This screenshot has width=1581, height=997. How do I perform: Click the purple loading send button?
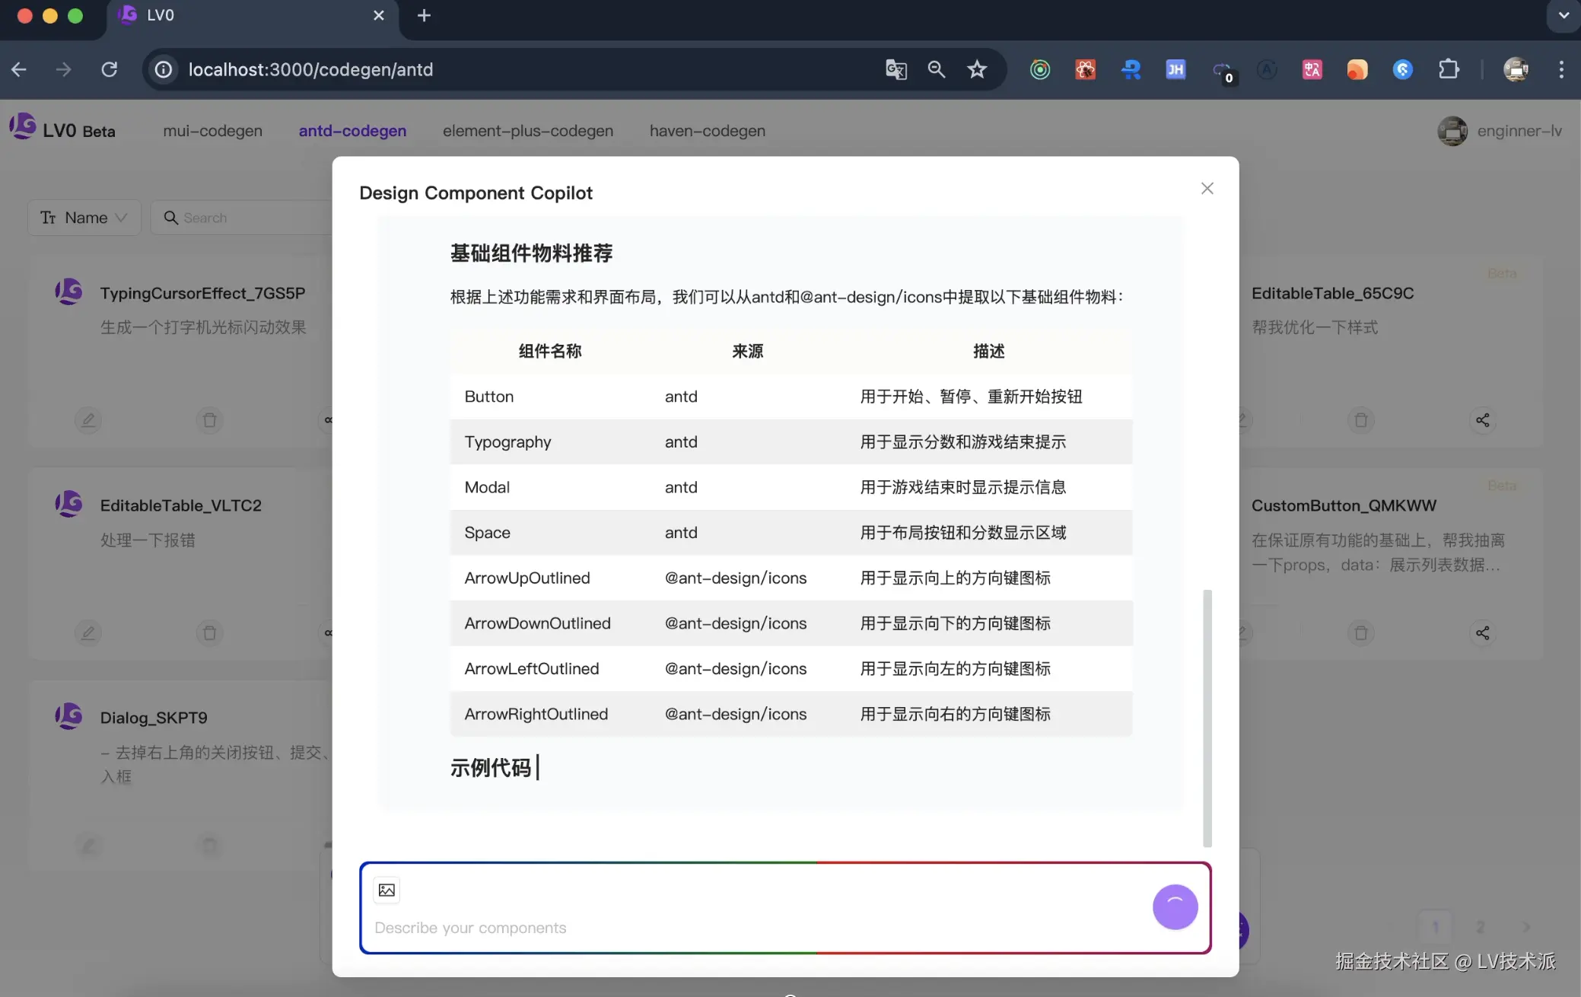click(1174, 906)
